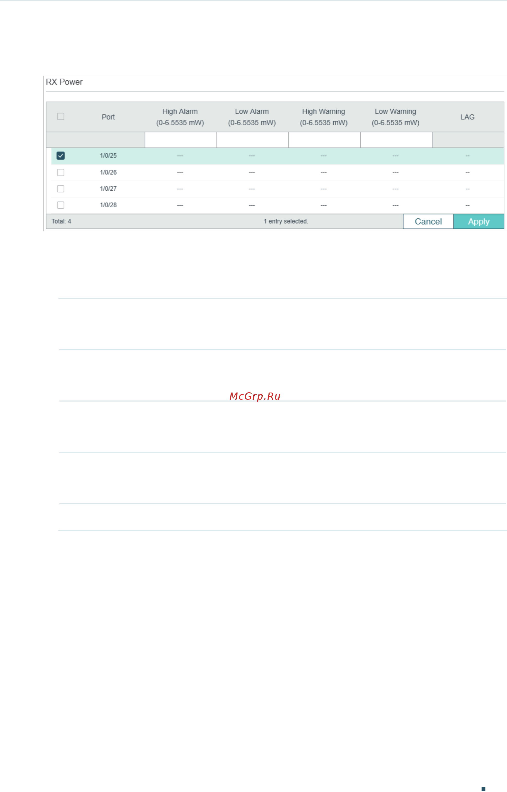Image resolution: width=507 pixels, height=792 pixels.
Task: Click the Low Alarm column header
Action: pyautogui.click(x=252, y=117)
